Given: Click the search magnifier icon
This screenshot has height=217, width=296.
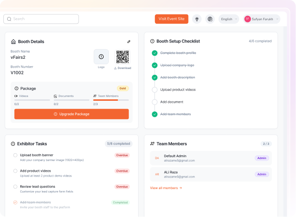Looking at the screenshot, I should tap(9, 19).
